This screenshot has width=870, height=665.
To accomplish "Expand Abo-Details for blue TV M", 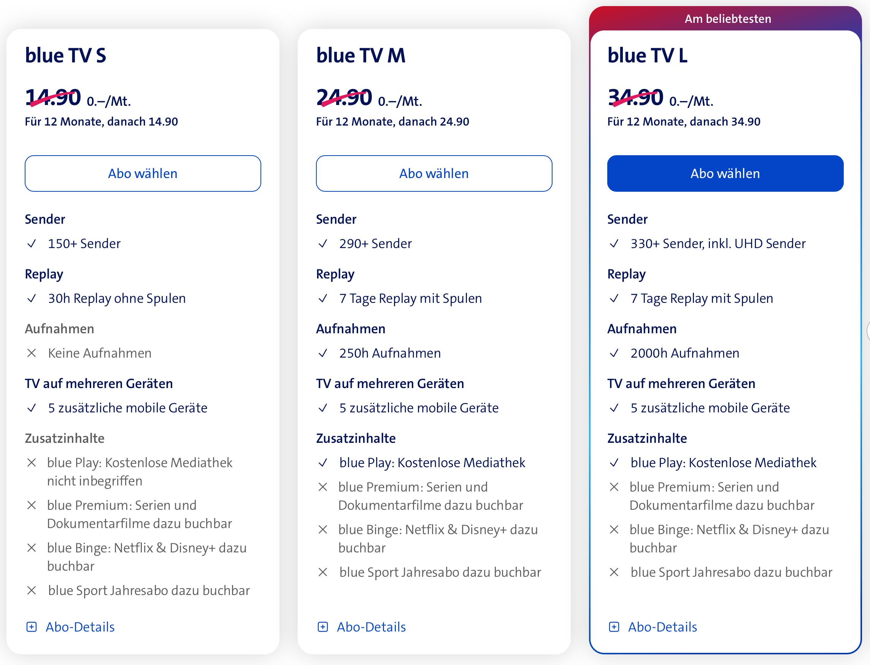I will 371,627.
